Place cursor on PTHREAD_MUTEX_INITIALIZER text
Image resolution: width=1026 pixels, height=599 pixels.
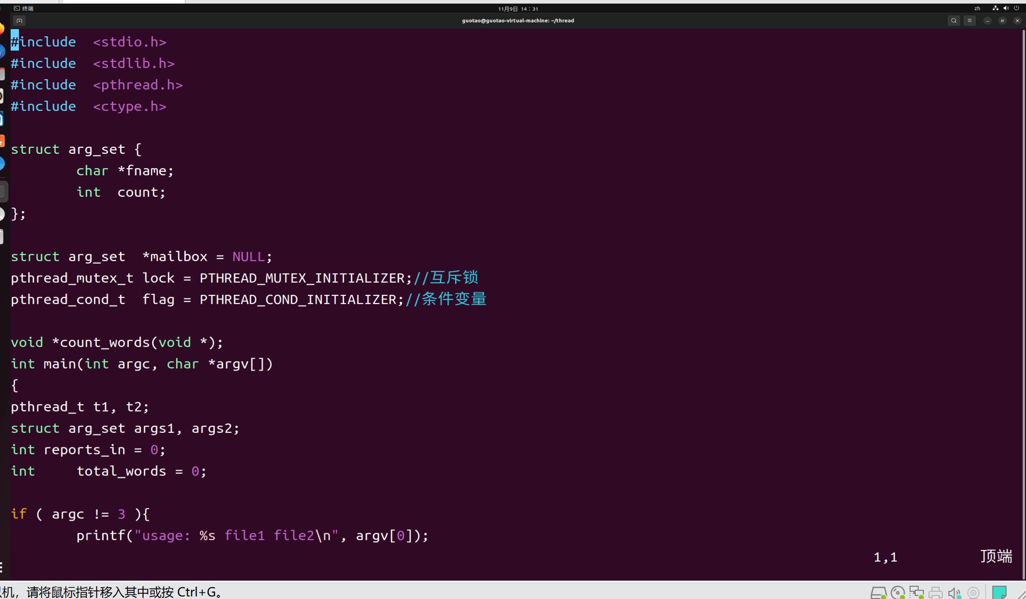[302, 278]
